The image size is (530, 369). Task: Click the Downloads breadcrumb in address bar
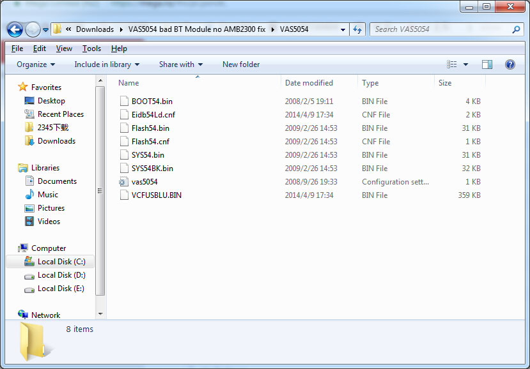[x=95, y=29]
